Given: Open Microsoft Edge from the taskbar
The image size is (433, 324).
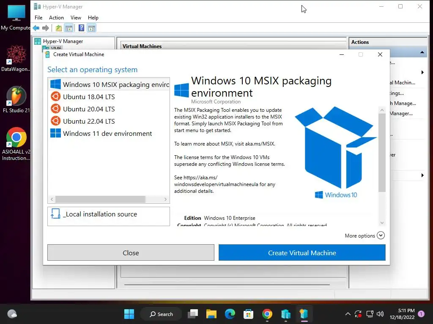Looking at the screenshot, I should pos(230,314).
